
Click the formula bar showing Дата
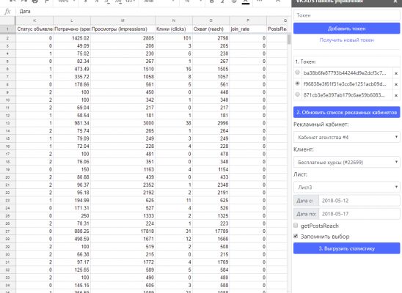(154, 12)
